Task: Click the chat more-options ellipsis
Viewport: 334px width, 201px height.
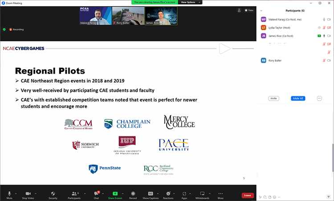Action: 279,197
